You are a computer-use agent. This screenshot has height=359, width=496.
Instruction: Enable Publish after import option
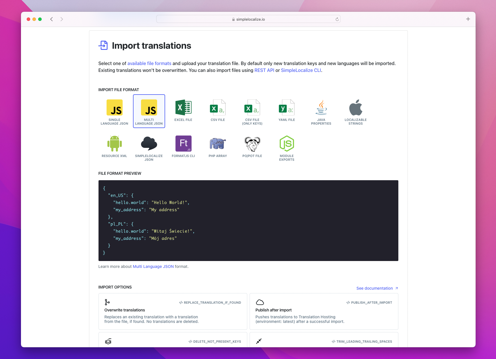pyautogui.click(x=324, y=311)
